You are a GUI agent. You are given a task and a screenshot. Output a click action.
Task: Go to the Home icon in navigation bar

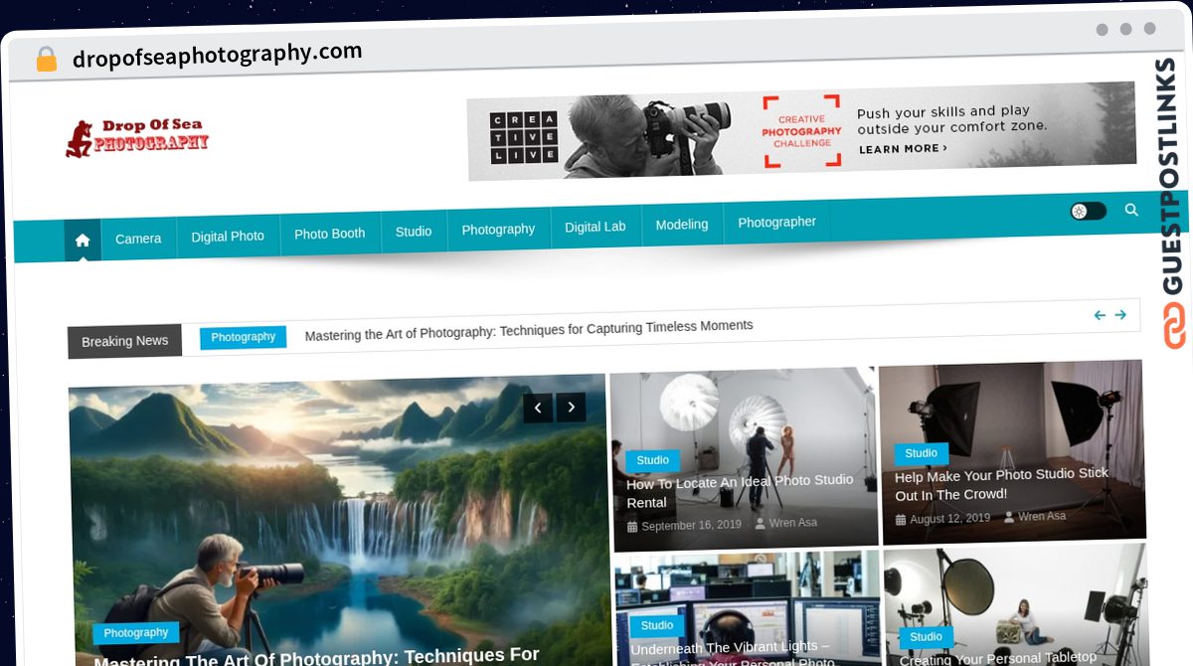pos(83,240)
